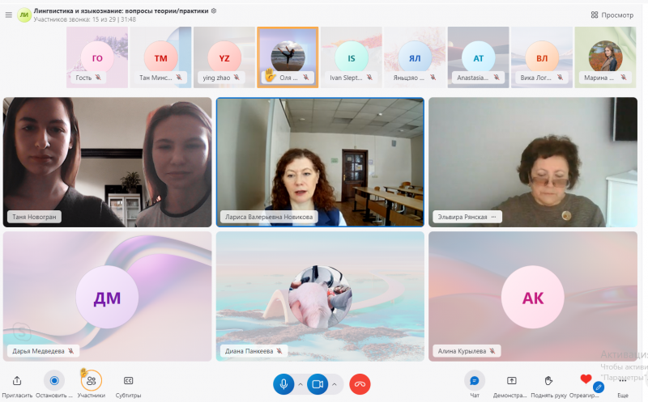Open the Чат chat panel
Screen dimensions: 648x402
click(x=475, y=380)
